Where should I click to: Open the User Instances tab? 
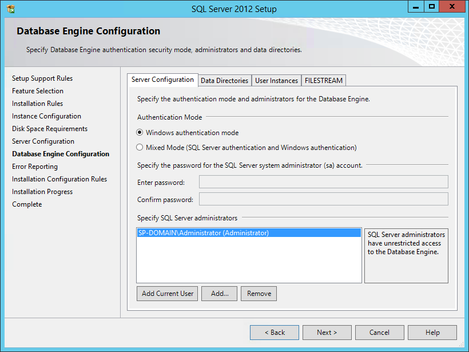276,81
